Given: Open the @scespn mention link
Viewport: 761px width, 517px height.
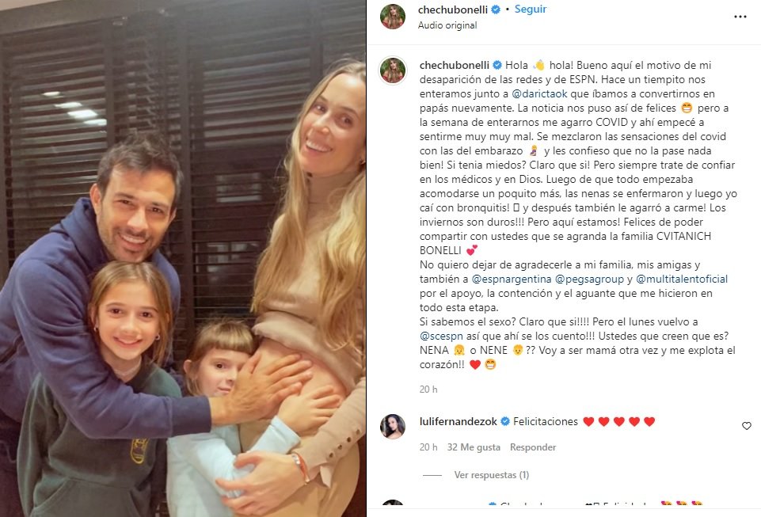Looking at the screenshot, I should click(x=441, y=336).
